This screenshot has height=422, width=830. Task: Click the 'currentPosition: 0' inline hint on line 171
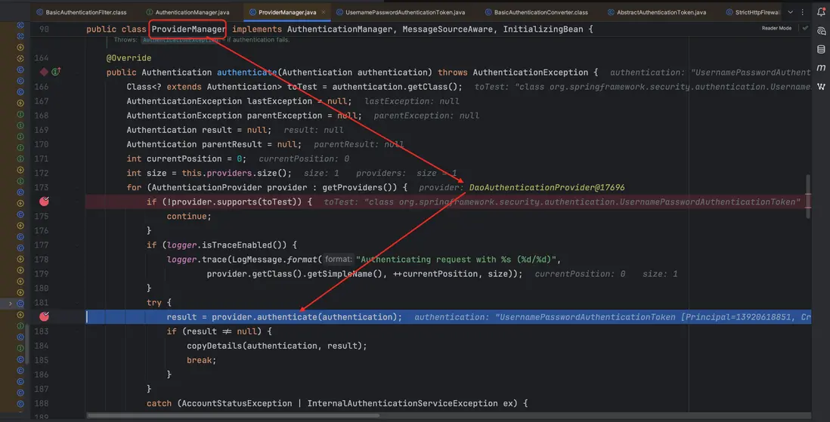pyautogui.click(x=304, y=159)
